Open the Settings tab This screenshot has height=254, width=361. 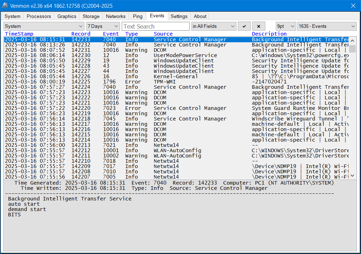coord(179,16)
